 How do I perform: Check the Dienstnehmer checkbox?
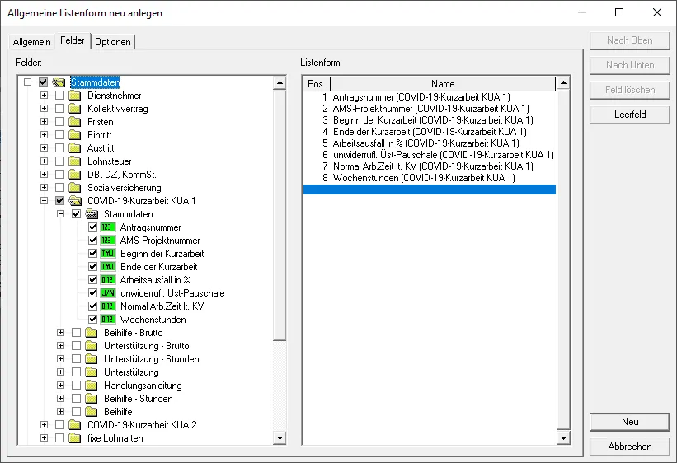59,96
